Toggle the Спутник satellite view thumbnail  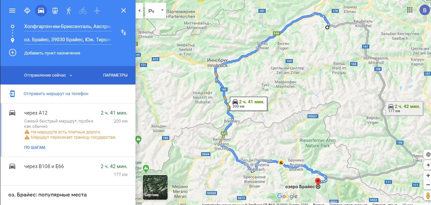(x=155, y=187)
